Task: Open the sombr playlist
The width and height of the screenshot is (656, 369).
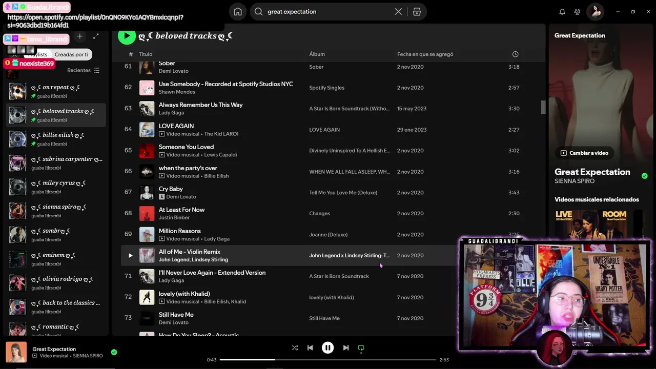Action: tap(56, 235)
